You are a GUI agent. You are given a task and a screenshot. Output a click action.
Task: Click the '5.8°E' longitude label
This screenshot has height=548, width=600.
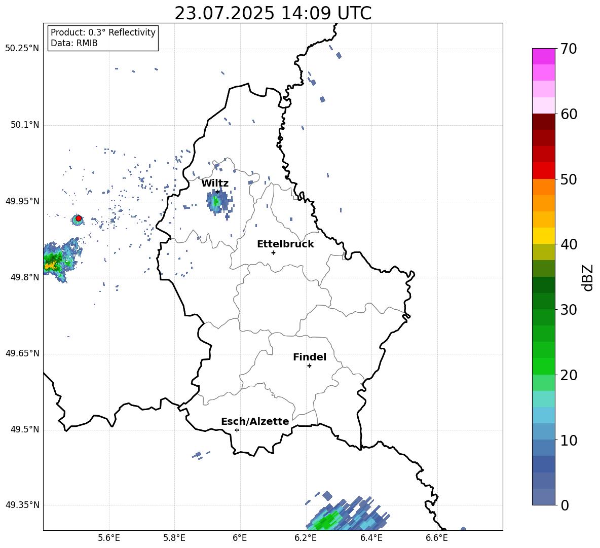[x=174, y=538]
